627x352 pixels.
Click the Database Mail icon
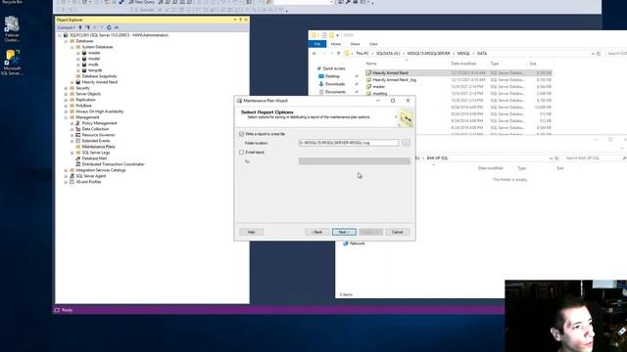pos(78,158)
